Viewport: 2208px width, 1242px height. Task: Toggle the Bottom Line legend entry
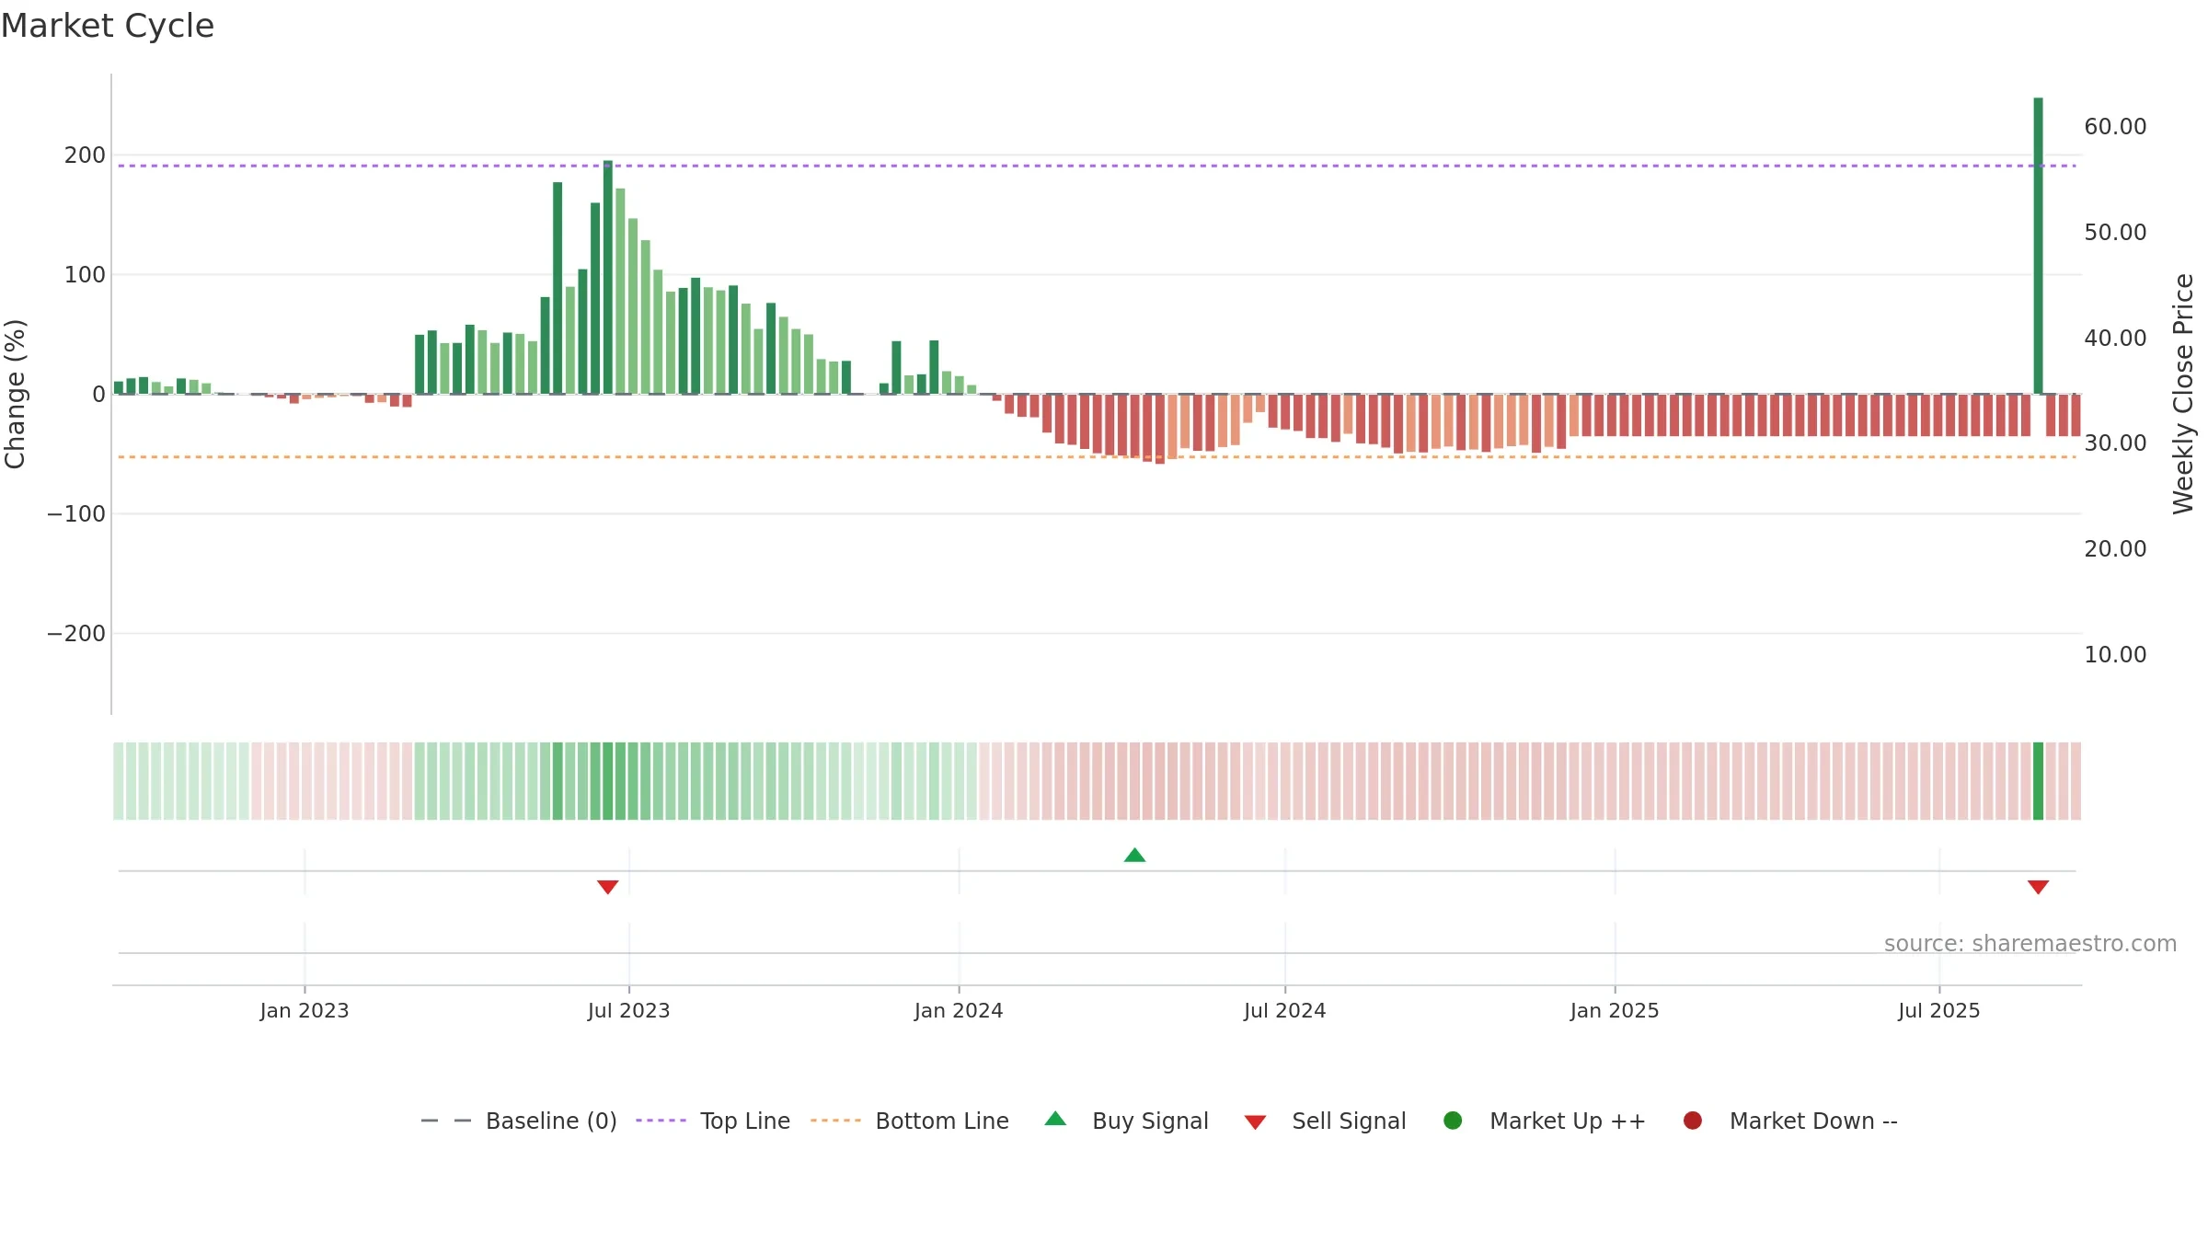910,1121
